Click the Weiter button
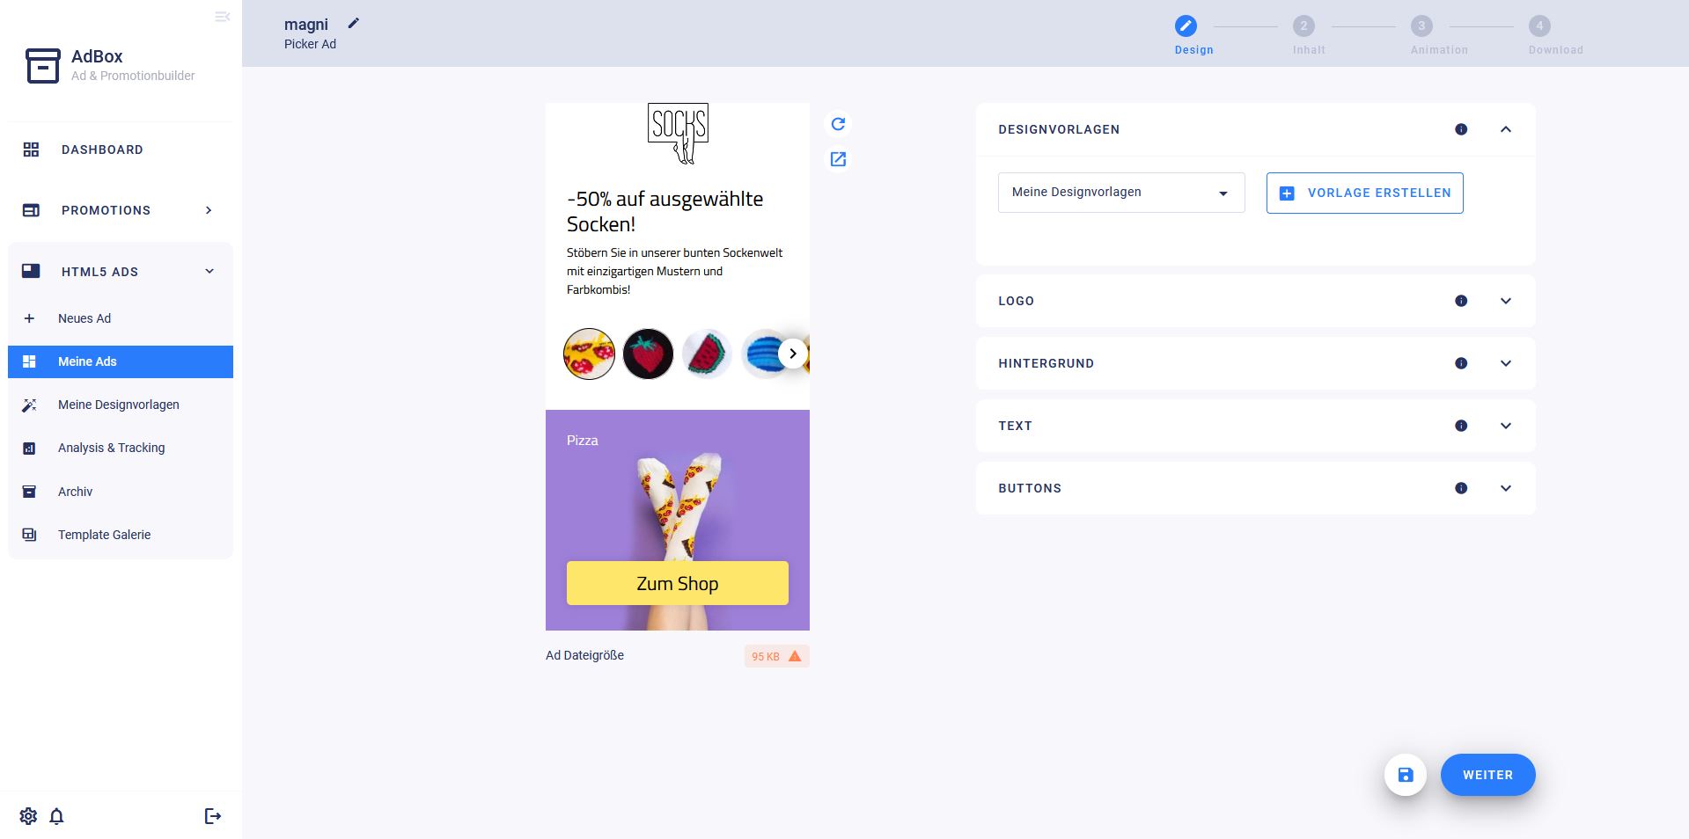The width and height of the screenshot is (1689, 839). coord(1488,775)
